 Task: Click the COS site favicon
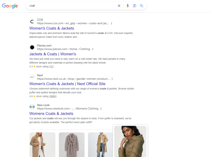click(32, 21)
